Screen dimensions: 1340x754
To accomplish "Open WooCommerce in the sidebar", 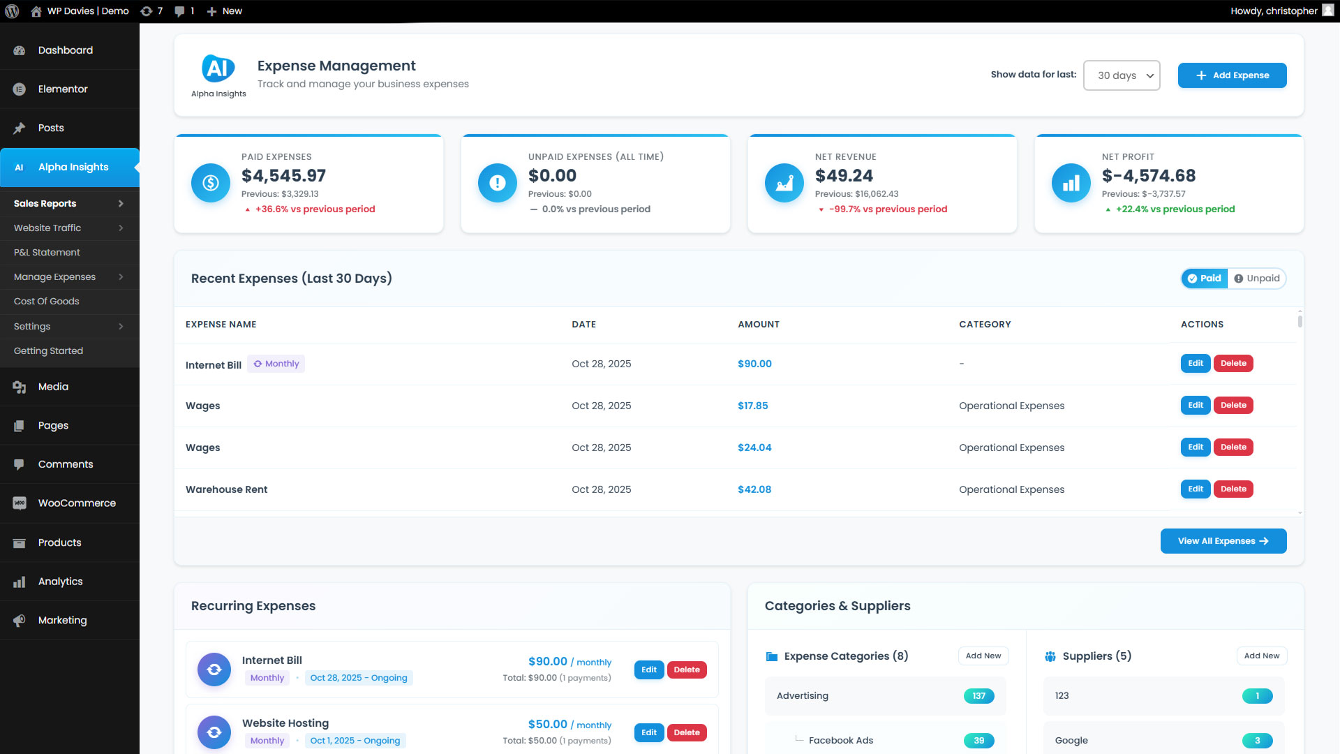I will pyautogui.click(x=77, y=503).
